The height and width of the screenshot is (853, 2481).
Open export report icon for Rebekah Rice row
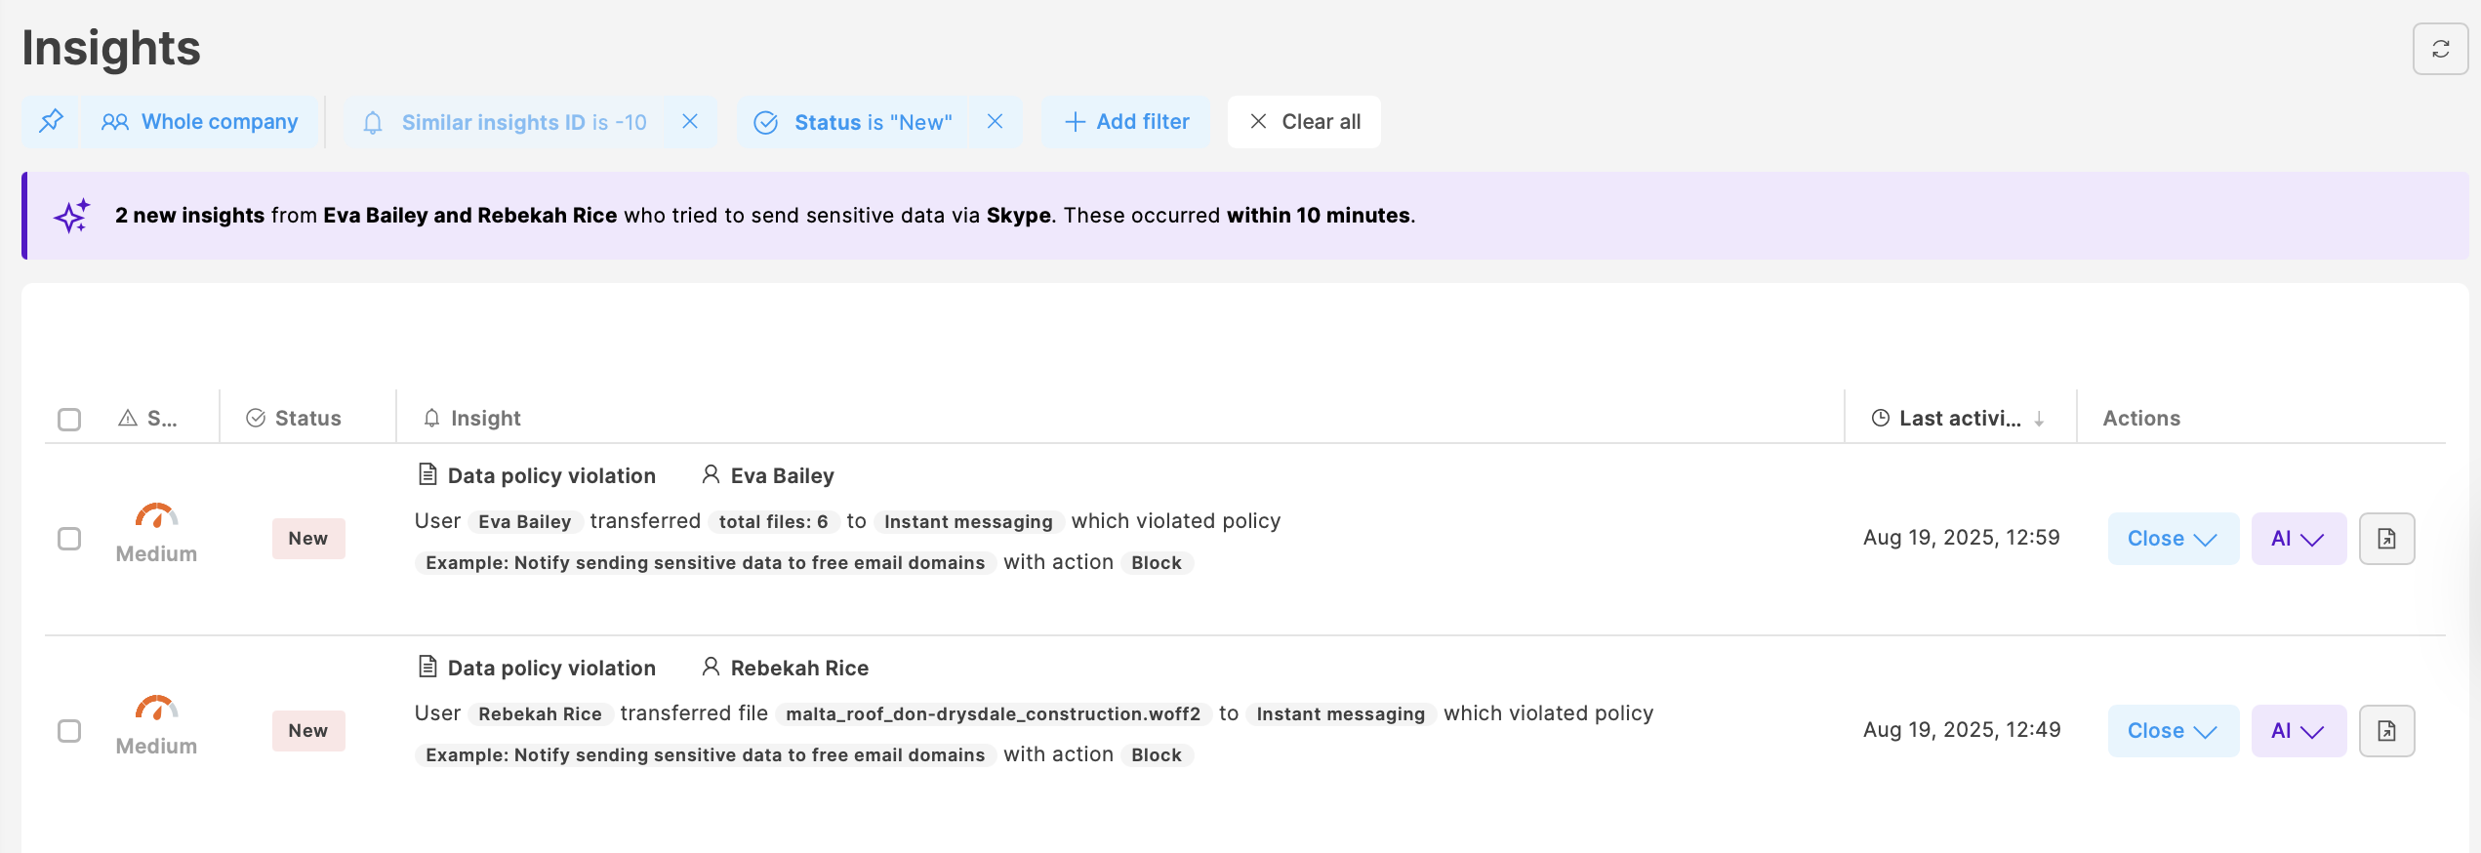pos(2386,731)
